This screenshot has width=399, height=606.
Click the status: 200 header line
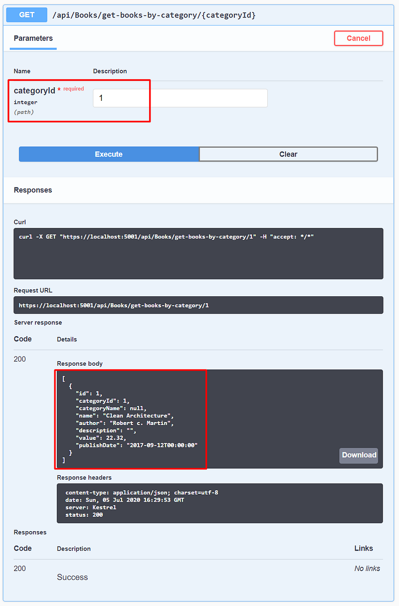coord(84,515)
